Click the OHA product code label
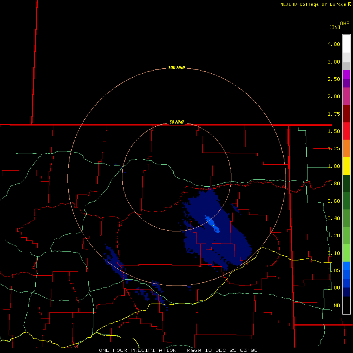 coord(345,24)
